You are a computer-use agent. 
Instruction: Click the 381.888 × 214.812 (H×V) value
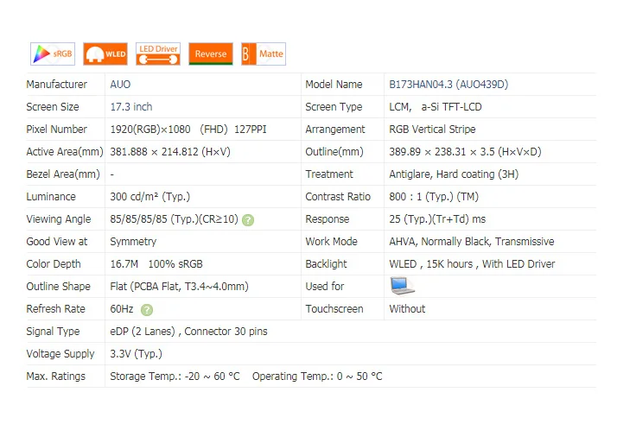tap(170, 152)
